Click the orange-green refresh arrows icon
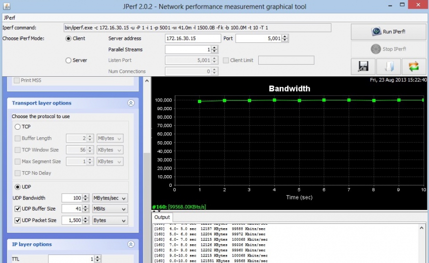The height and width of the screenshot is (263, 429). (x=414, y=67)
